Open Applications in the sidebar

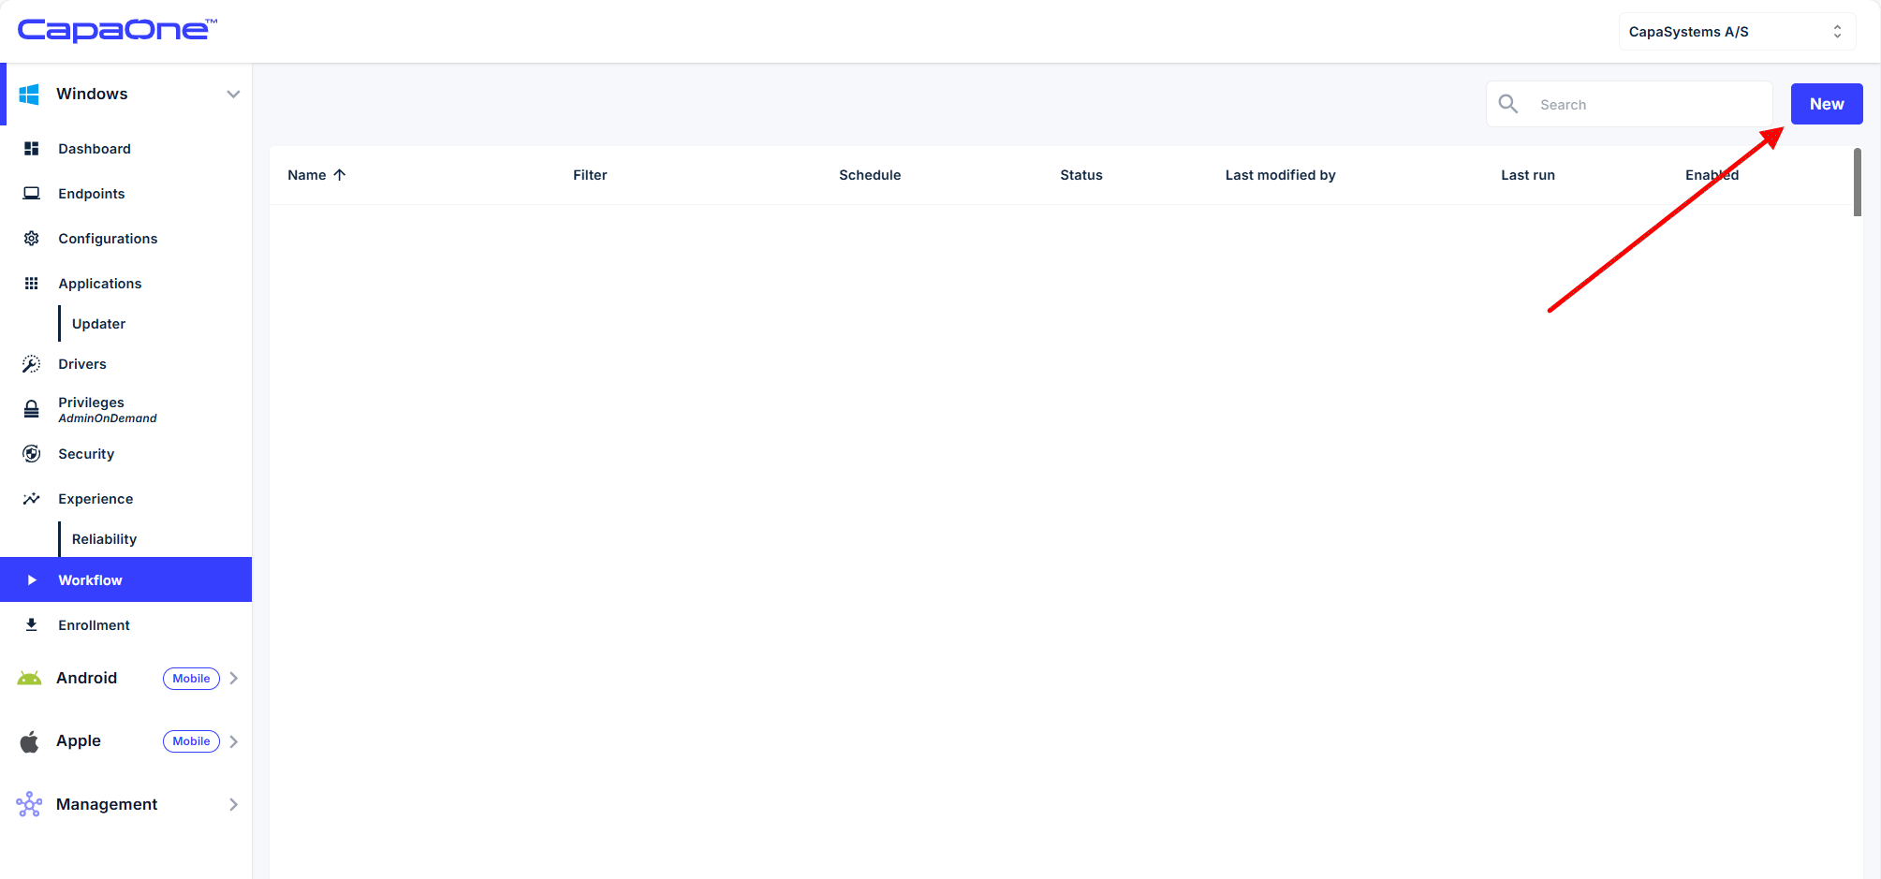[x=99, y=284]
